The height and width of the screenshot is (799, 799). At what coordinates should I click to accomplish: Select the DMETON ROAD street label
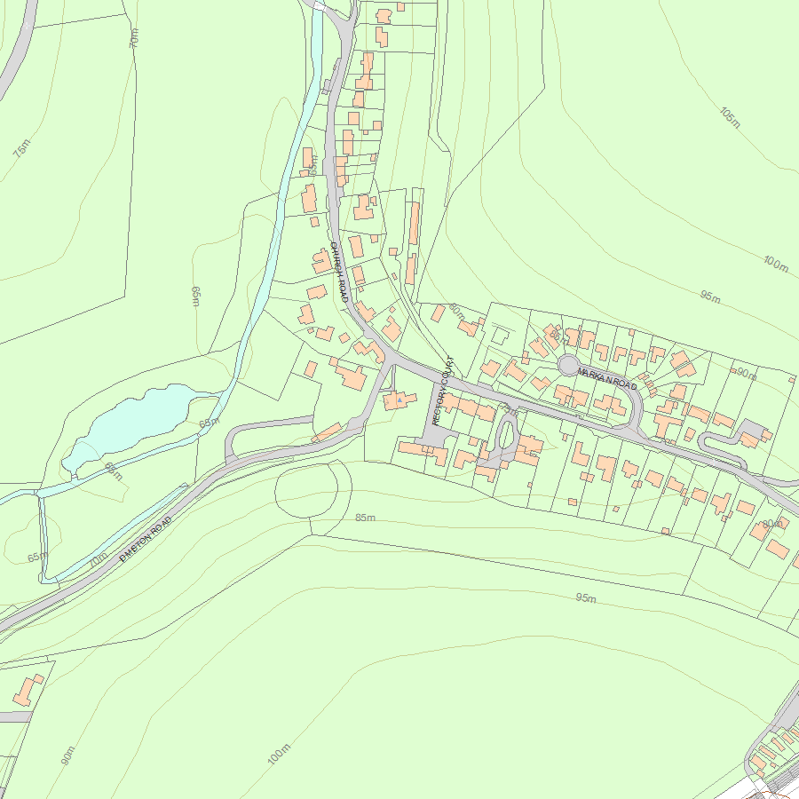click(146, 540)
